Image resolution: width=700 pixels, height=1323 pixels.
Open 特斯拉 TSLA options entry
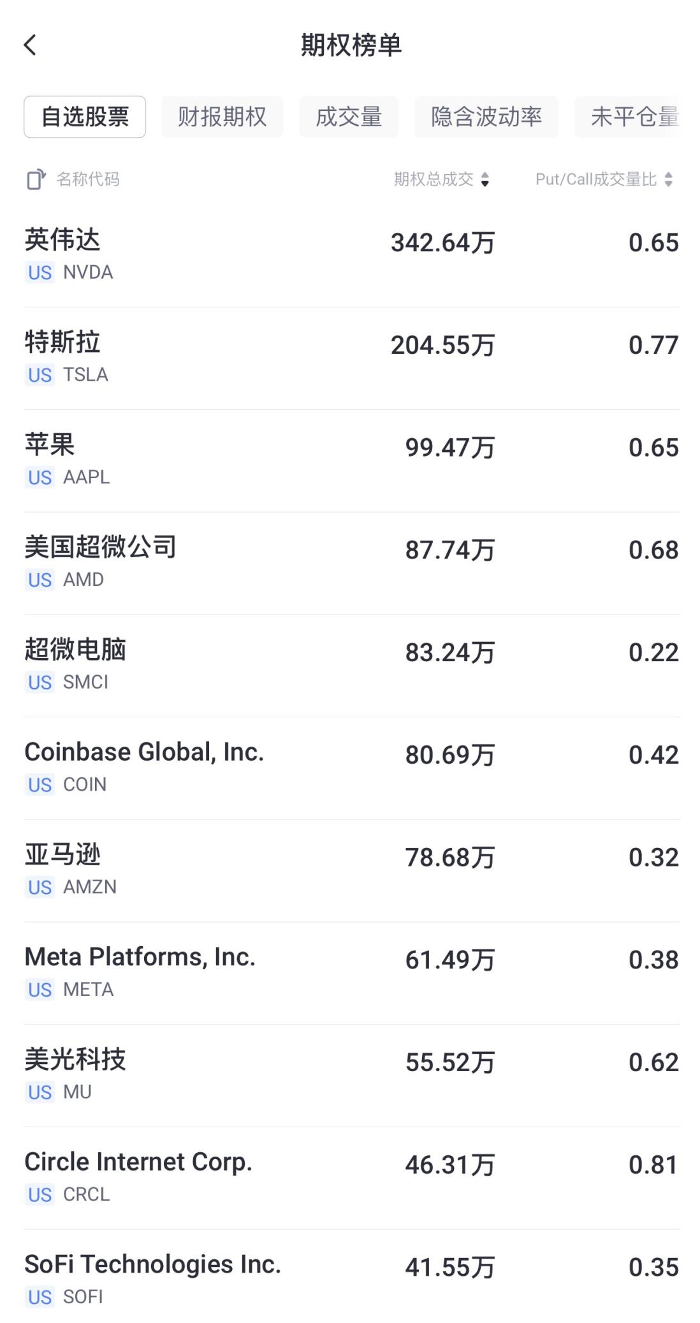coord(351,358)
